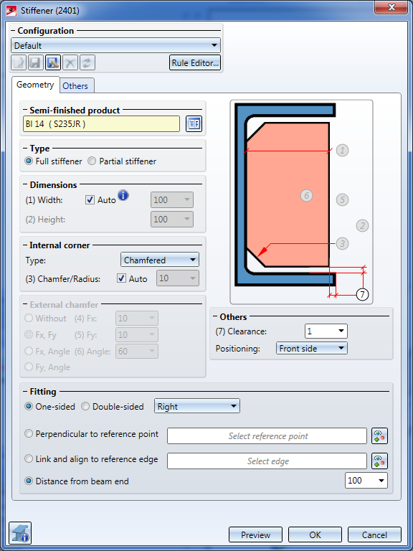This screenshot has height=551, width=413.
Task: Click the Select edge field
Action: pyautogui.click(x=267, y=461)
